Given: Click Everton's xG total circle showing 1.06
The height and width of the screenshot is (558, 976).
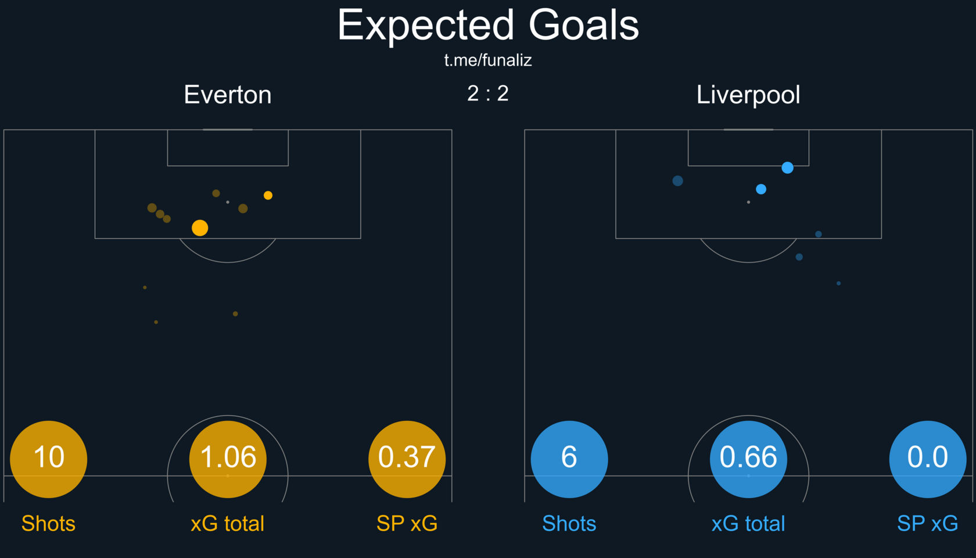Looking at the screenshot, I should [228, 459].
